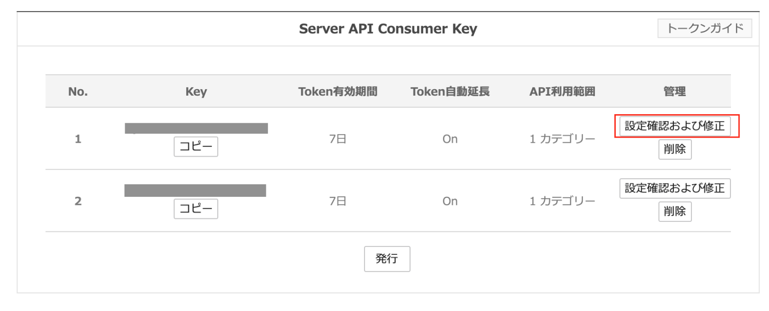Copy the key in row 1
The width and height of the screenshot is (769, 311).
(x=196, y=147)
